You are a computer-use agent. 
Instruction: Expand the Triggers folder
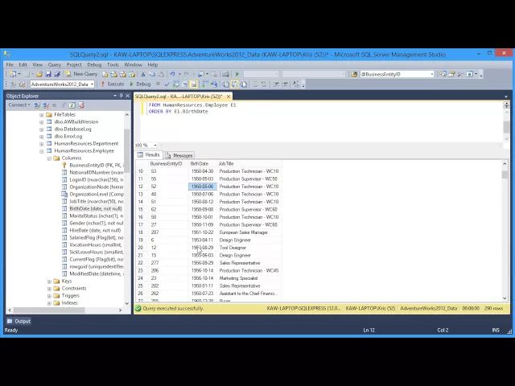click(49, 296)
